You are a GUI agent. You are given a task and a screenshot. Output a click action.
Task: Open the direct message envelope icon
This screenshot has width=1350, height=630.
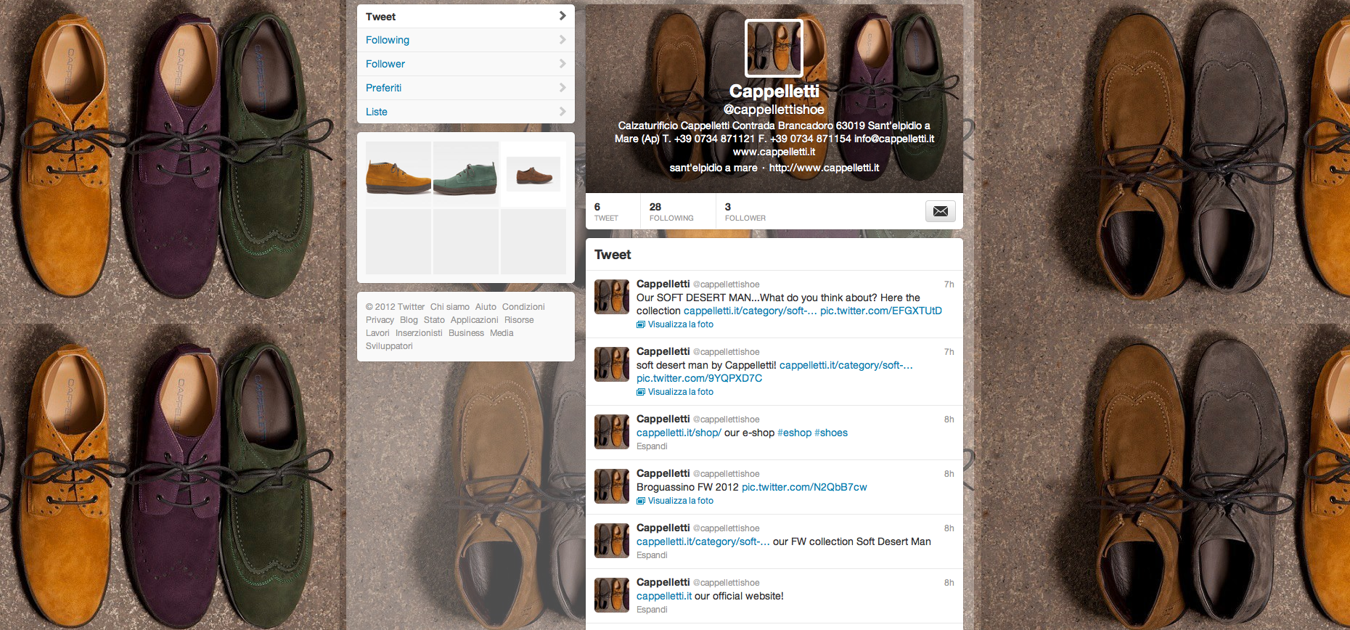(940, 211)
